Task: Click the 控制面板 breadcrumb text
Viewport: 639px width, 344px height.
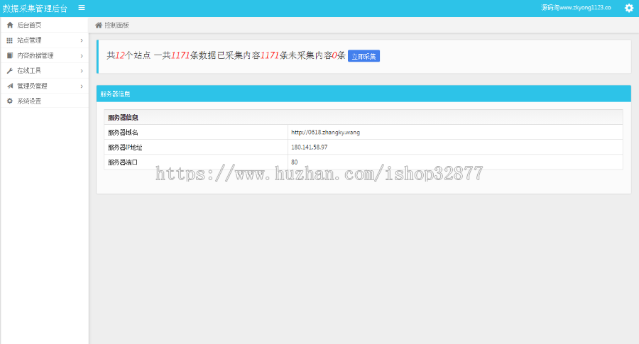Action: tap(116, 26)
